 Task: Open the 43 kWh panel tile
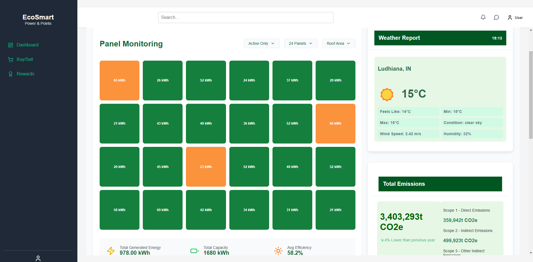point(163,123)
